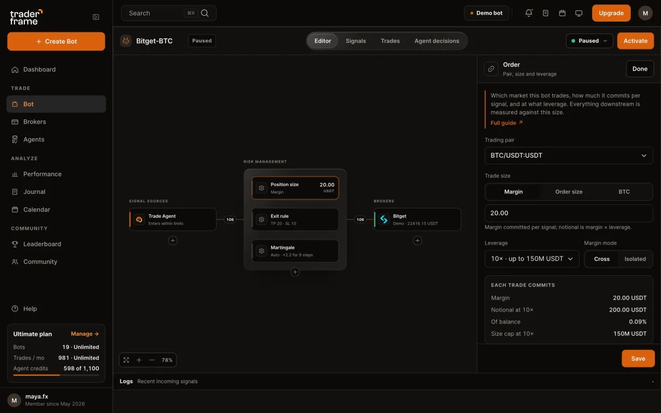Open Journal in sidebar

56,192
